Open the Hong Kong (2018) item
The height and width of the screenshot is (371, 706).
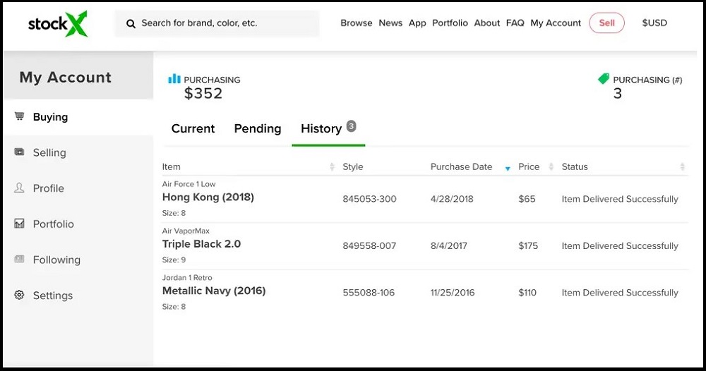(208, 197)
